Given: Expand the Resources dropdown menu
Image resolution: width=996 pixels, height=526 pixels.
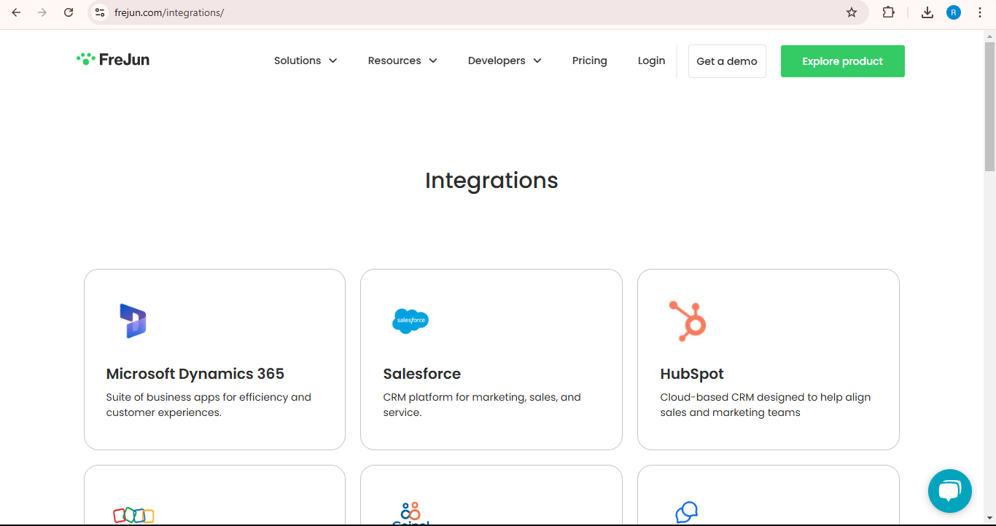Looking at the screenshot, I should point(402,60).
